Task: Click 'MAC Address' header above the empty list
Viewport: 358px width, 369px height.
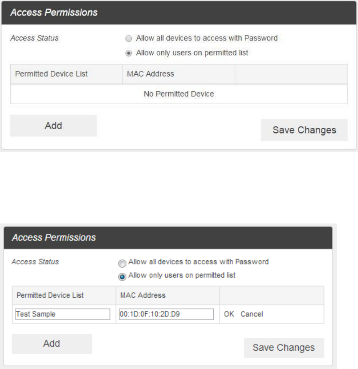Action: pyautogui.click(x=150, y=74)
